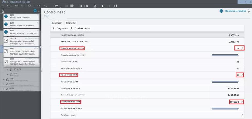Click the Operation time limit value field
Screen dimensions: 252x119
tap(234, 102)
